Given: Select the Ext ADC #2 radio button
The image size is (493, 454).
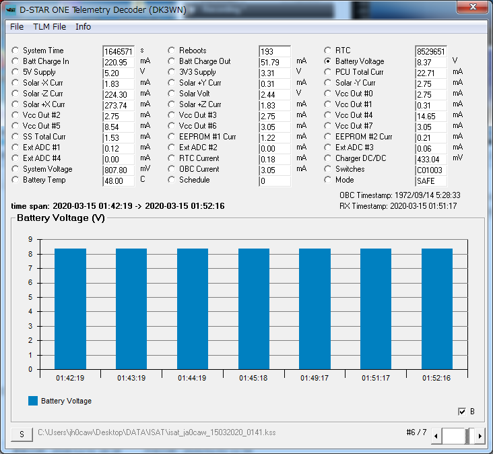Looking at the screenshot, I should pos(171,147).
